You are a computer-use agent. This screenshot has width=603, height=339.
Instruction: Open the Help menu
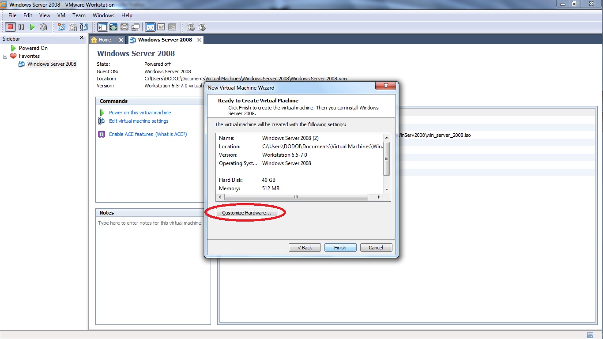[x=127, y=15]
